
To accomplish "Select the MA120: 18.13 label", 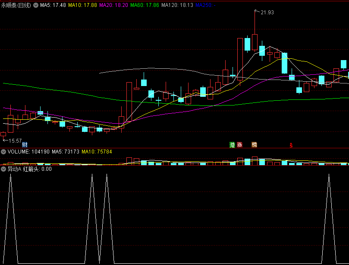I will [x=177, y=5].
